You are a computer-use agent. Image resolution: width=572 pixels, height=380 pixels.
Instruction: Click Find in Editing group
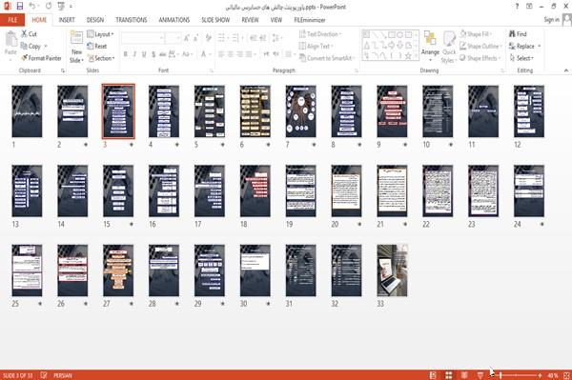tap(518, 34)
